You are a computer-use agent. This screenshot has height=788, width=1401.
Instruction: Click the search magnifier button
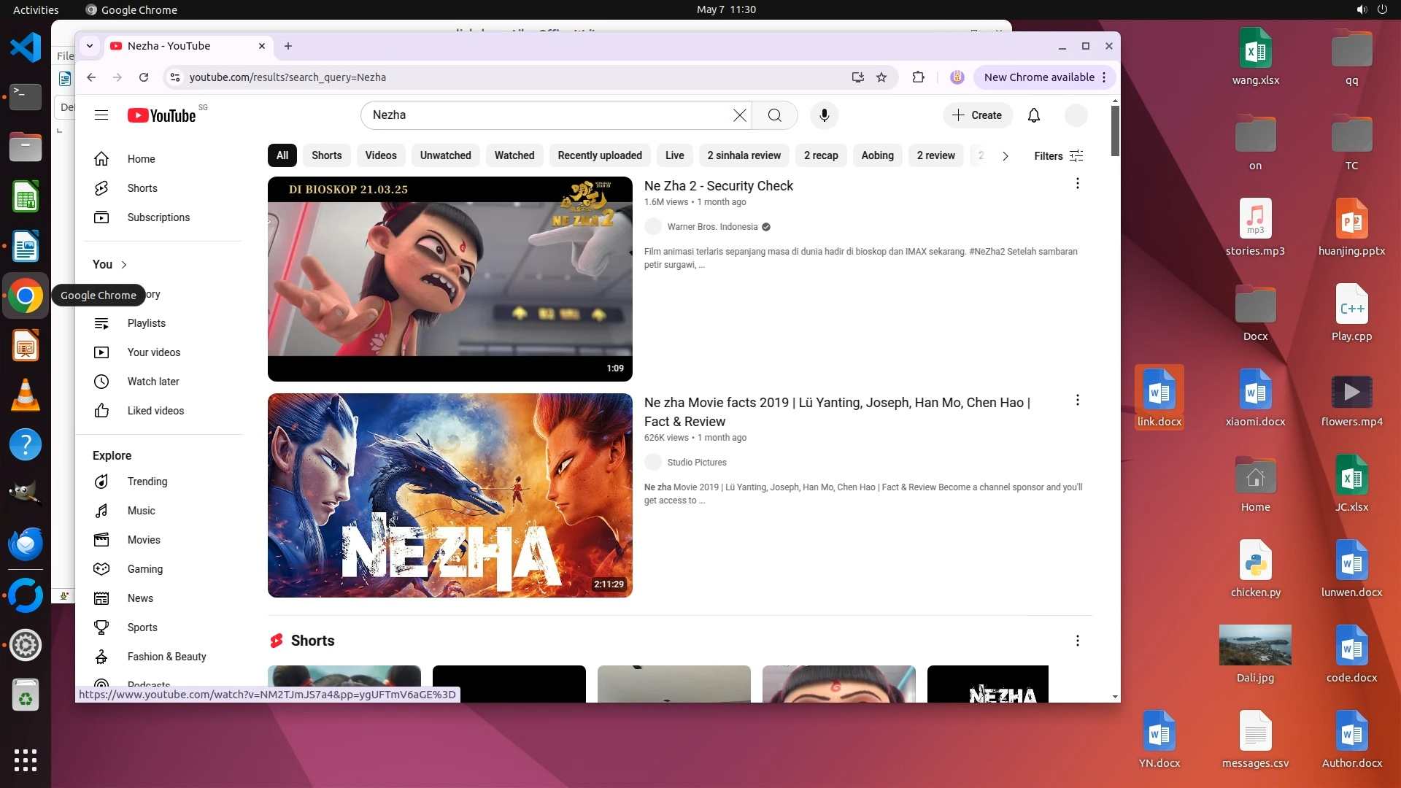pyautogui.click(x=774, y=115)
